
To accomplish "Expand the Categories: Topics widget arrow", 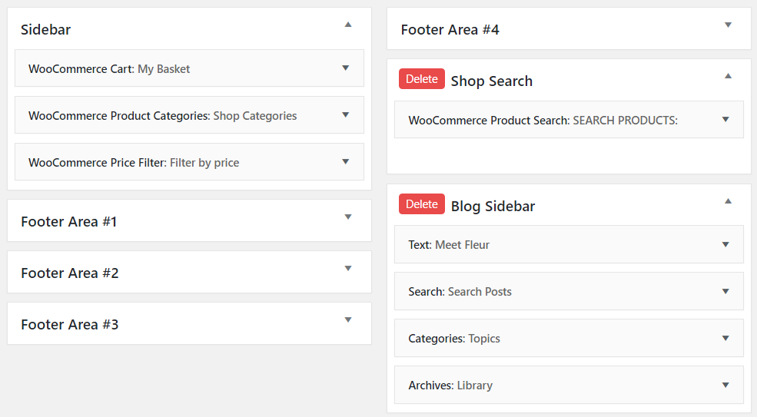I will click(x=725, y=339).
